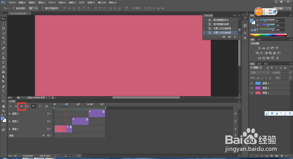The width and height of the screenshot is (293, 159).
Task: Add a Vibrance adjustment triangle icon
Action: (x=277, y=48)
